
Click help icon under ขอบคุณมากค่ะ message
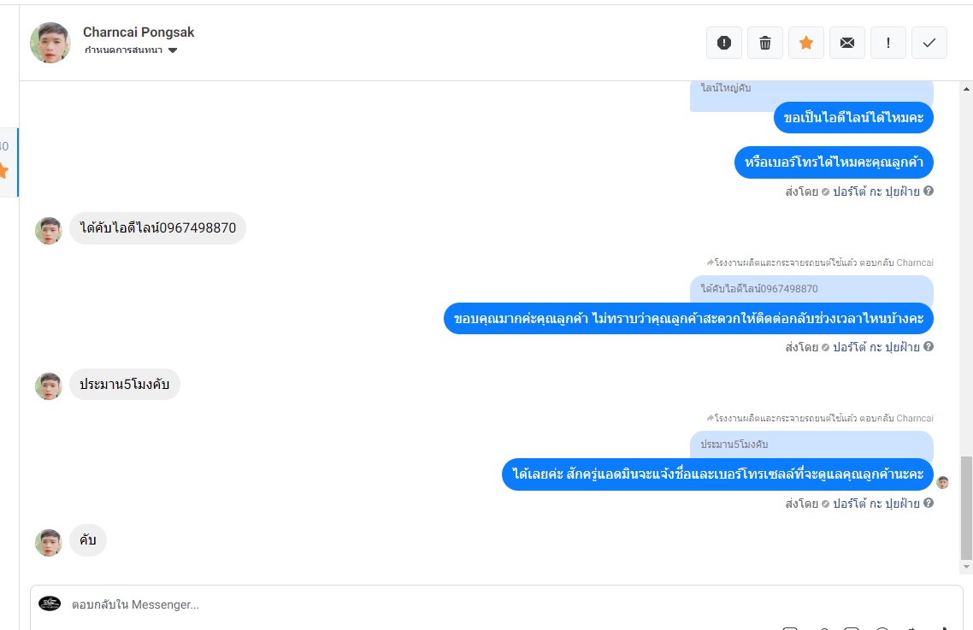(929, 346)
